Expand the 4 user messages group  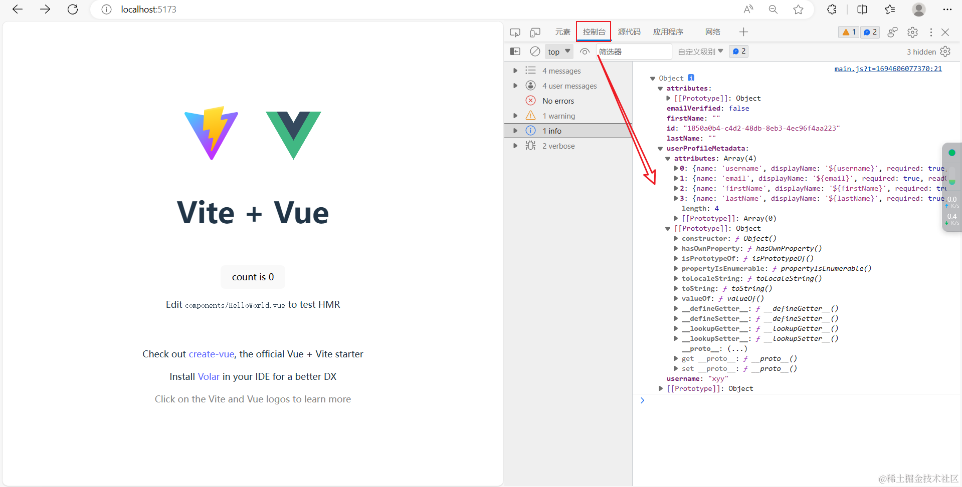pyautogui.click(x=570, y=86)
